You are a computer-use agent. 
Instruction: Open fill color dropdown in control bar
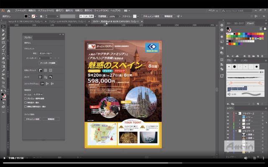pyautogui.click(x=29, y=16)
